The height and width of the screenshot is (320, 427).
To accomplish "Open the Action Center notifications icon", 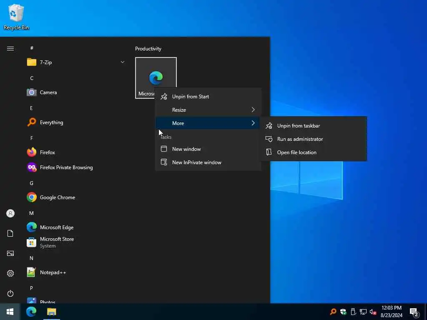I will pos(414,312).
